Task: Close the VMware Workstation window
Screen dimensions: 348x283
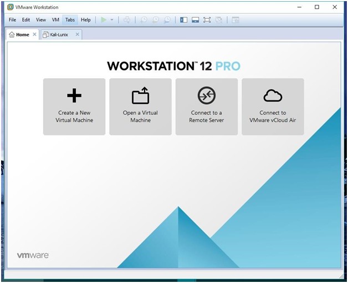Action: click(335, 7)
